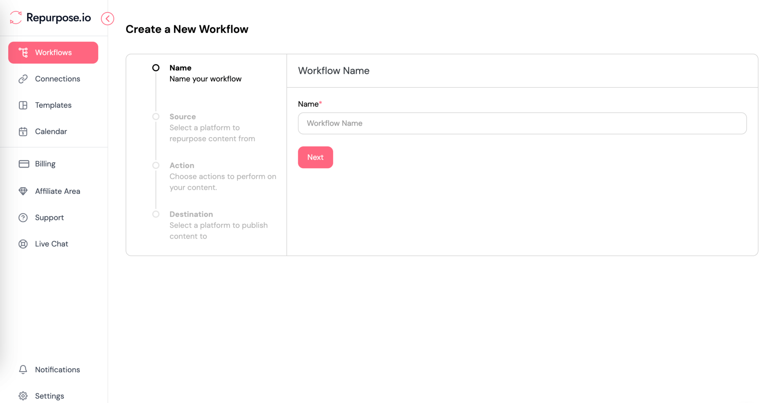Image resolution: width=776 pixels, height=403 pixels.
Task: Click the Workflow Name input field
Action: (522, 123)
